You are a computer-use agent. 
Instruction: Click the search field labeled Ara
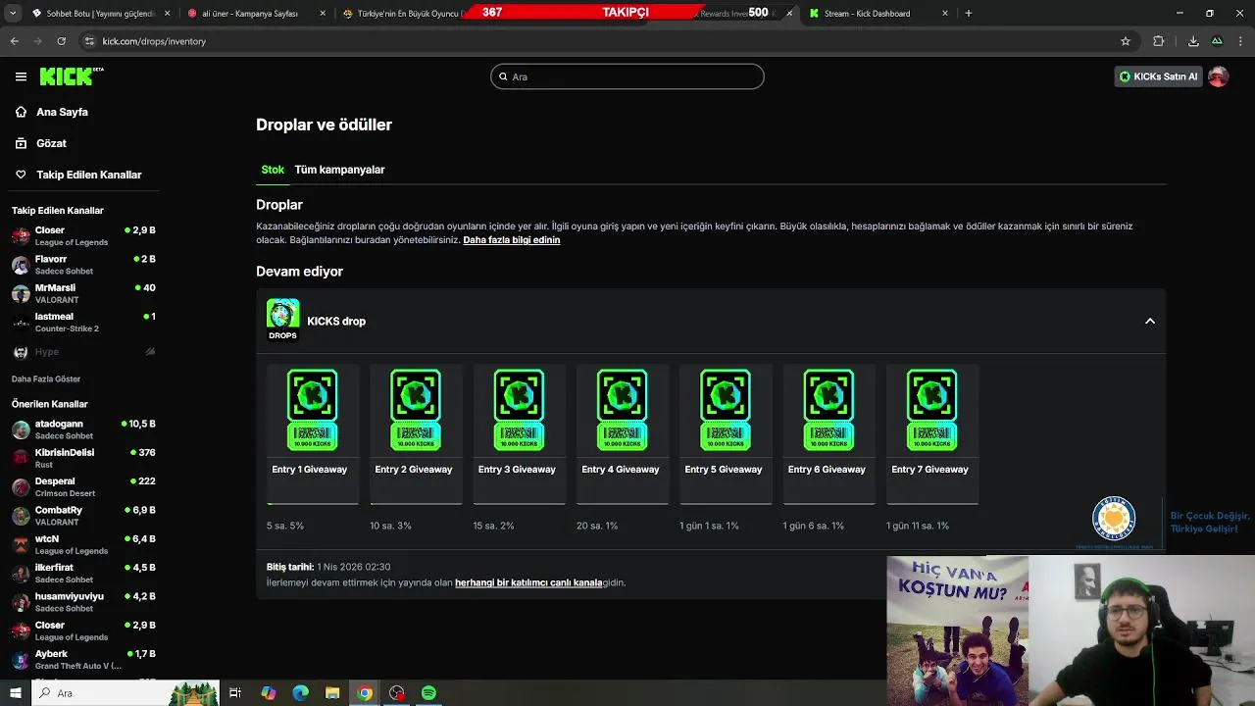[x=627, y=76]
